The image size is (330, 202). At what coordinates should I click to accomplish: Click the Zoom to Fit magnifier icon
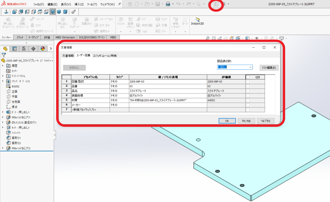click(208, 38)
